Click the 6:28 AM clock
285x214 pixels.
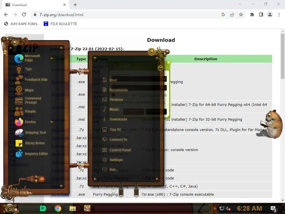[250, 208]
